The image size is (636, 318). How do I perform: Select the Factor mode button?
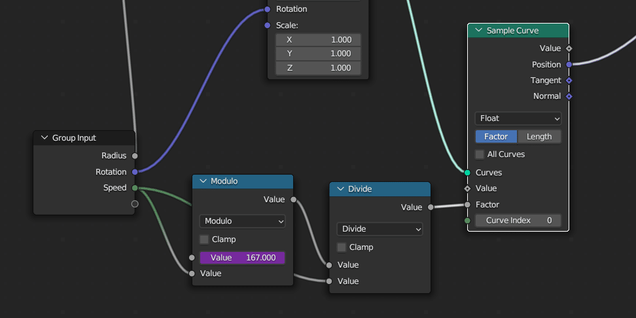coord(496,137)
